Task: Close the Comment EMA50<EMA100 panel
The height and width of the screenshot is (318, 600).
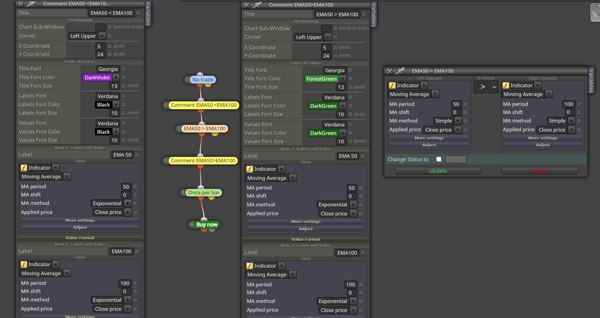Action: point(21,4)
